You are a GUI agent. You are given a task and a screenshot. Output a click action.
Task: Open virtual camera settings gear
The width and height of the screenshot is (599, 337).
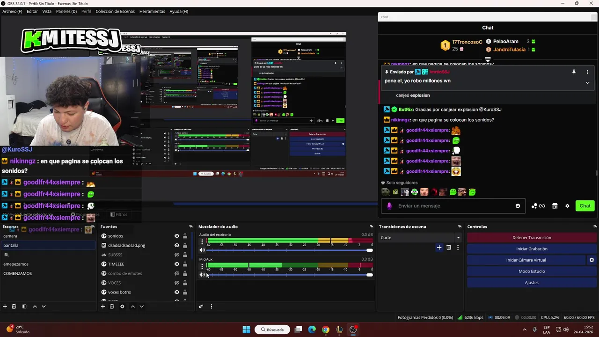[x=592, y=260]
